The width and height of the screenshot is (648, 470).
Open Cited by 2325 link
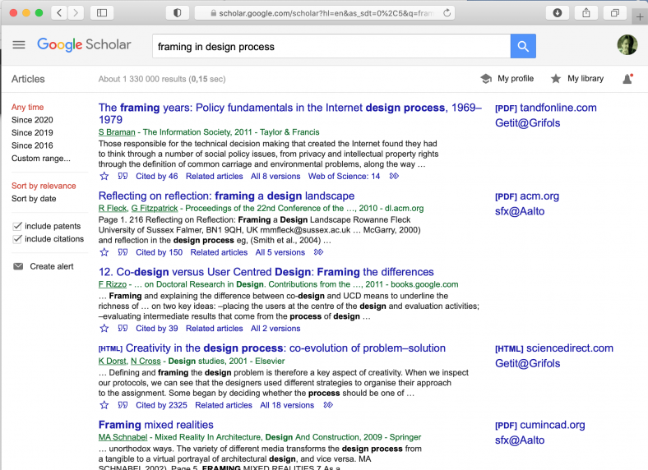tap(161, 405)
